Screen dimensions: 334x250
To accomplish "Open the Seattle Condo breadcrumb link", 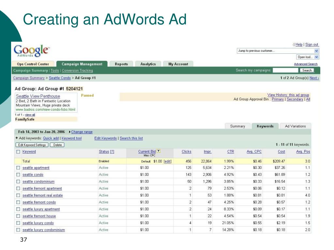I will click(x=60, y=78).
